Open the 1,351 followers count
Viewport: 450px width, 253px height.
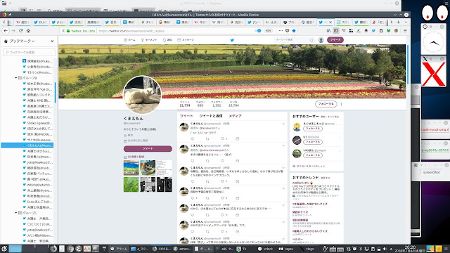click(217, 104)
